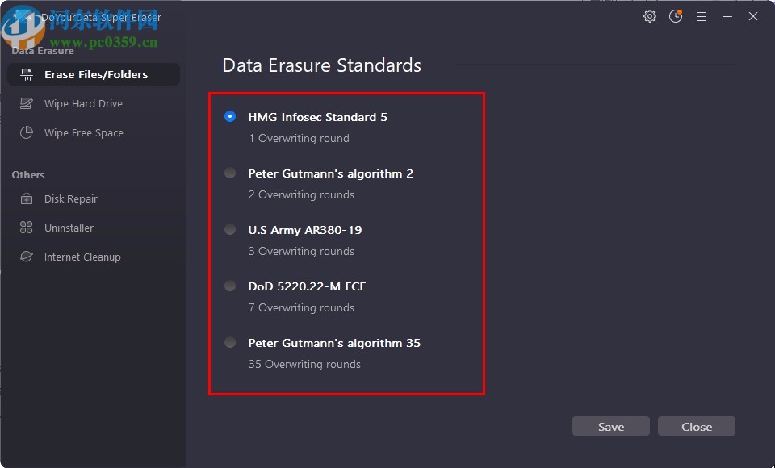This screenshot has width=775, height=468.
Task: Open the settings gear
Action: [650, 15]
